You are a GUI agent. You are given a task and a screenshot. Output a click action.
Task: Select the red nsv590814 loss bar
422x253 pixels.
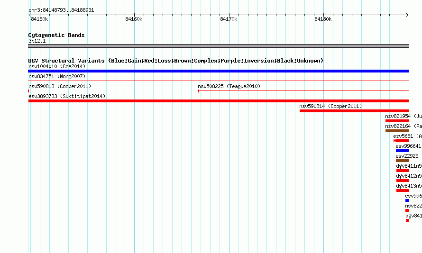coord(354,111)
